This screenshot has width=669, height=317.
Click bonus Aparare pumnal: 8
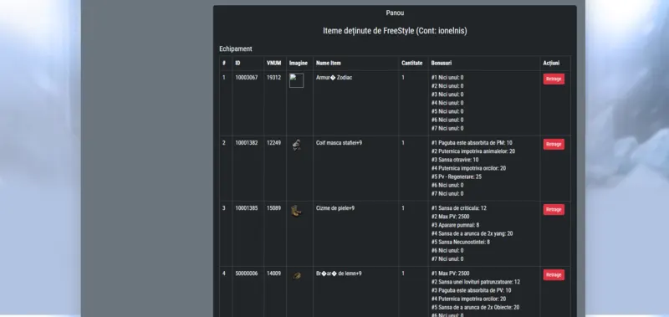point(455,225)
